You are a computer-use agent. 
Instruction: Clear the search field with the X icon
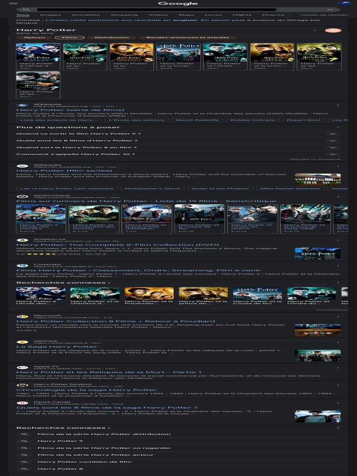(x=330, y=9)
